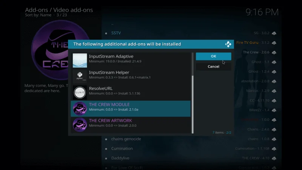Click the Kodi logo in dialog header
Viewport: 302px width, 170px height.
pyautogui.click(x=228, y=44)
